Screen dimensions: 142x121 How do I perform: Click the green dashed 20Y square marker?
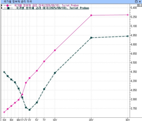[x=91, y=38]
